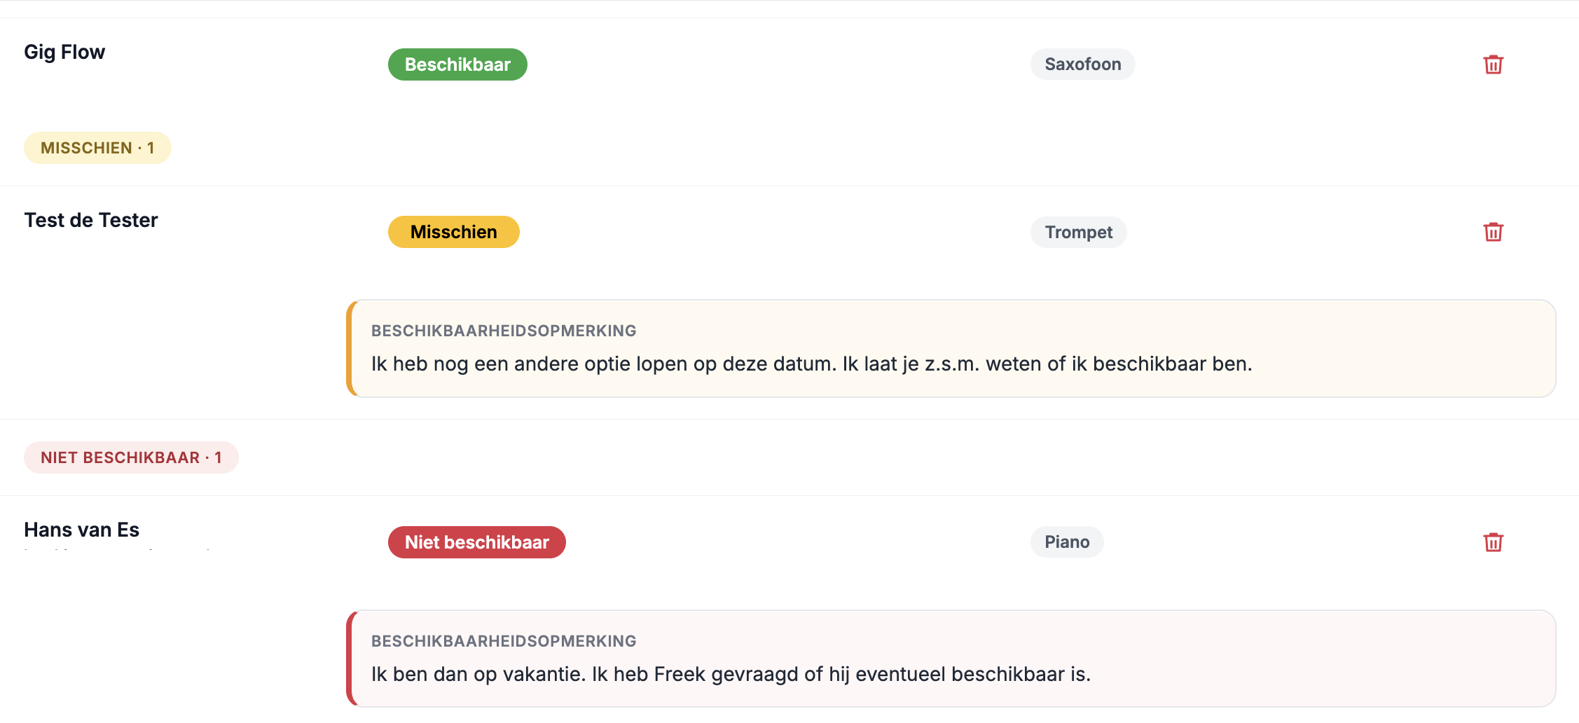Image resolution: width=1579 pixels, height=723 pixels.
Task: Click the note about being 'op vakantie'
Action: pyautogui.click(x=731, y=675)
